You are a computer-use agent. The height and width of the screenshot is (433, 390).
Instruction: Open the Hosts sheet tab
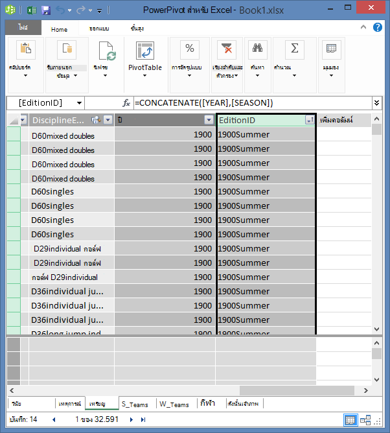[x=244, y=404]
